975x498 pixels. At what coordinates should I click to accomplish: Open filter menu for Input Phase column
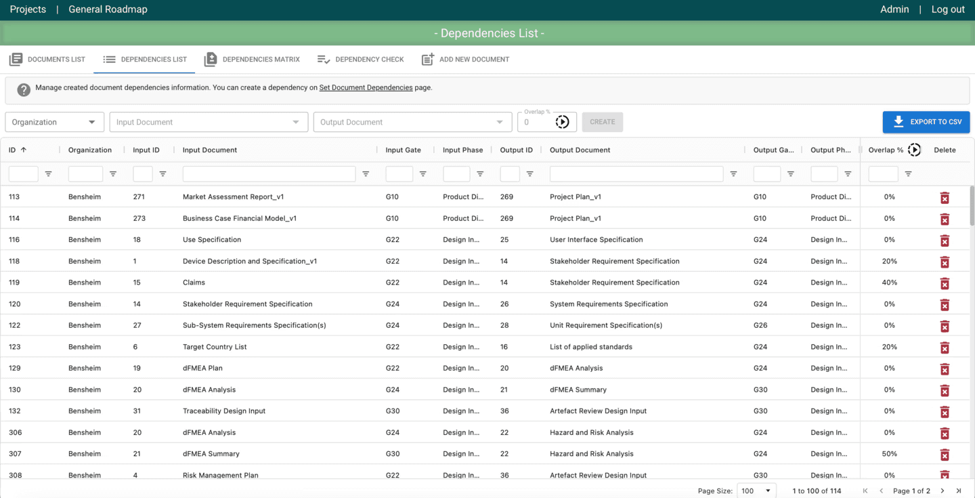(x=480, y=174)
